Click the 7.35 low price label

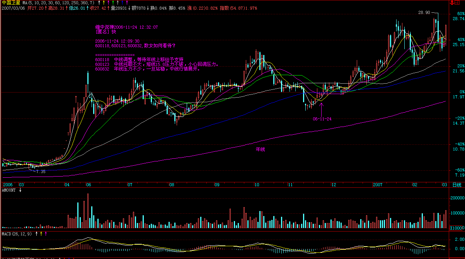point(40,172)
